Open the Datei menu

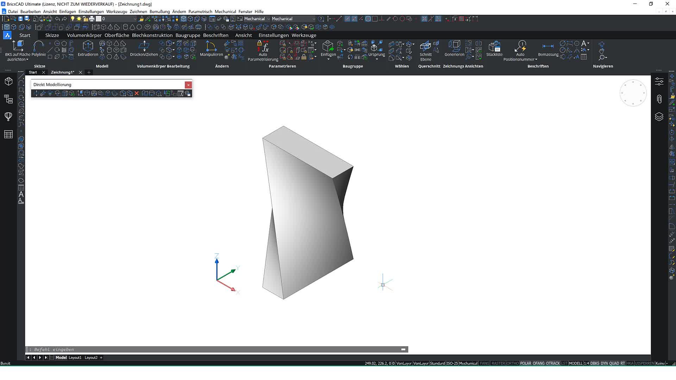coord(13,12)
